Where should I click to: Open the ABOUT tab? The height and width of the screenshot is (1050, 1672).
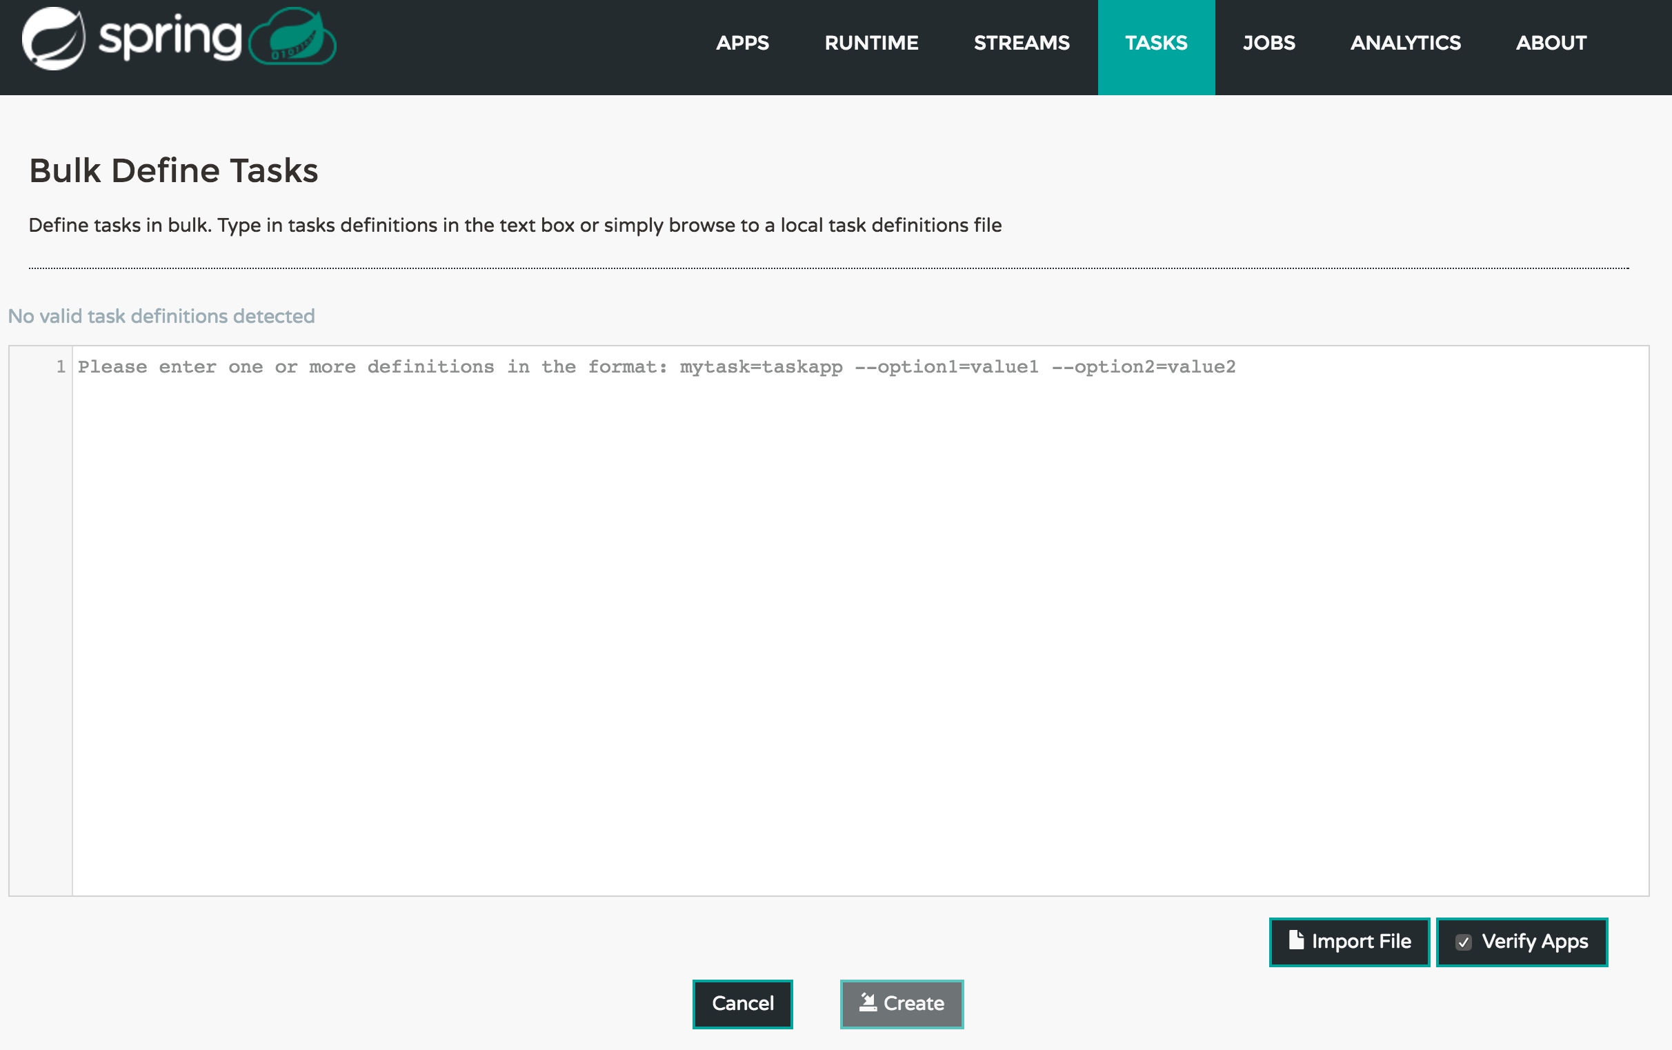(x=1551, y=43)
